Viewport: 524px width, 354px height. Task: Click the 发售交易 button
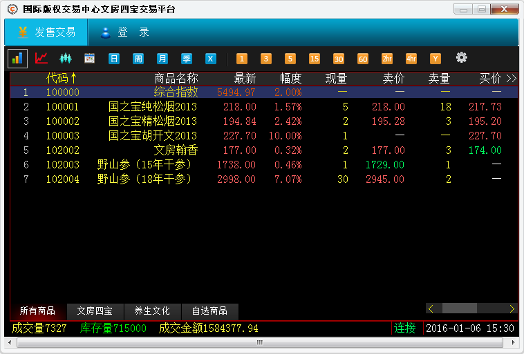pyautogui.click(x=46, y=32)
